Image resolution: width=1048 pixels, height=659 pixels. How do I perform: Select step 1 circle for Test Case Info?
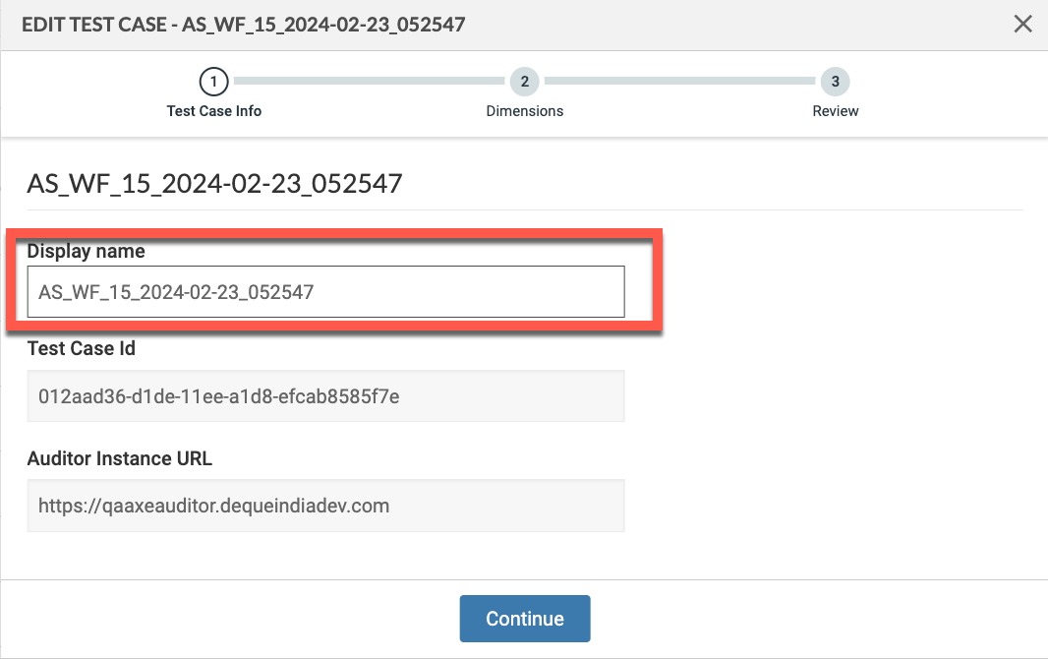point(214,82)
